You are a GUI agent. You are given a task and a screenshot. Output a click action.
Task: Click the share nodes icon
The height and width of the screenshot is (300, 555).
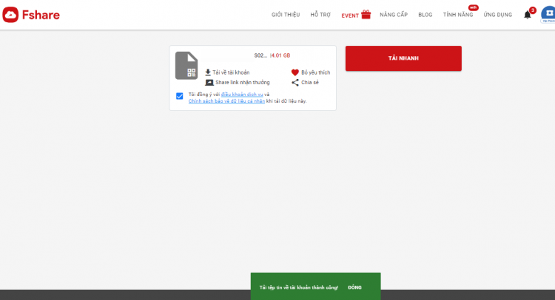click(x=295, y=82)
